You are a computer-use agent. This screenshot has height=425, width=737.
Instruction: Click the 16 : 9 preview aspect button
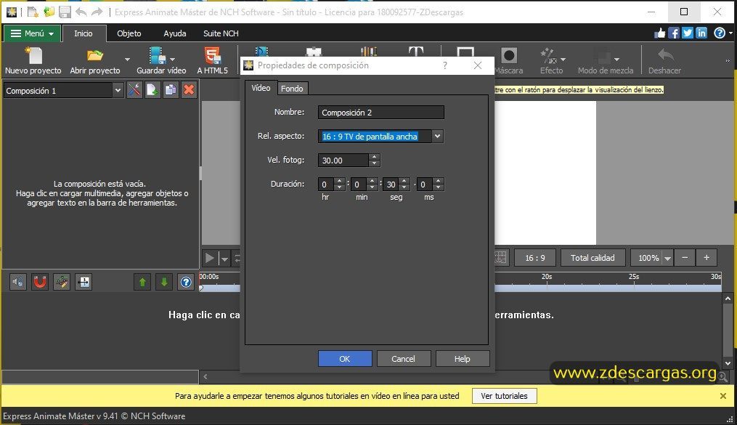click(535, 258)
